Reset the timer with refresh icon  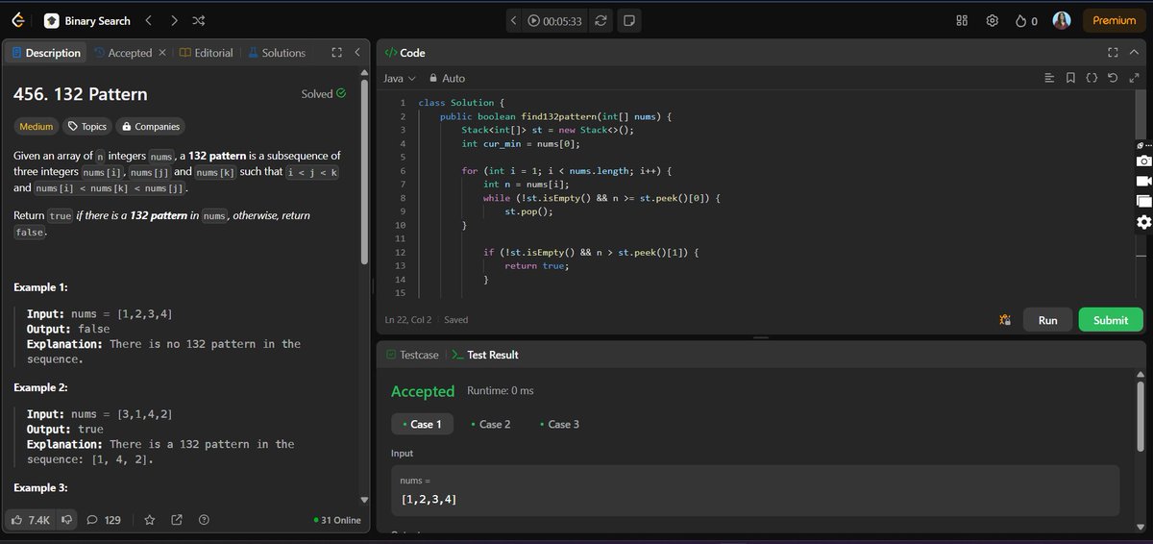coord(601,20)
